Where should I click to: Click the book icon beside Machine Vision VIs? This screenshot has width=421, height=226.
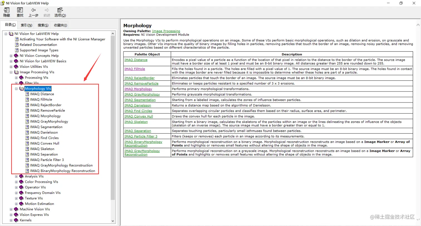(x=16, y=209)
